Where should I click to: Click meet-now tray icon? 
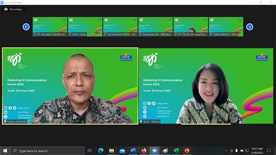(231, 151)
